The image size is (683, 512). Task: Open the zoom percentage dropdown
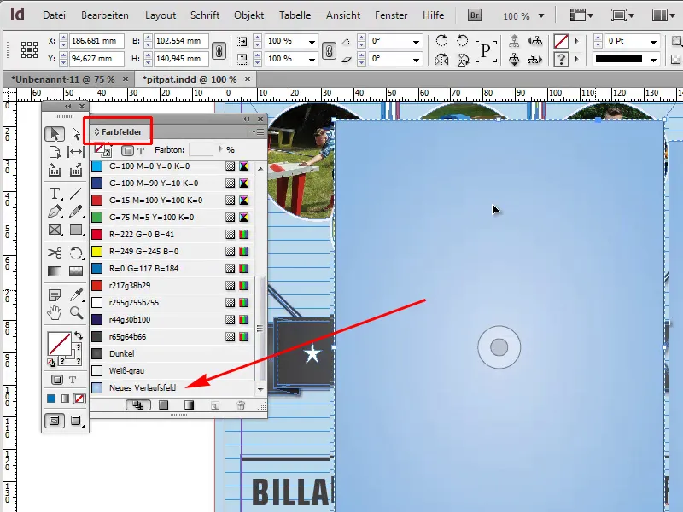point(538,15)
